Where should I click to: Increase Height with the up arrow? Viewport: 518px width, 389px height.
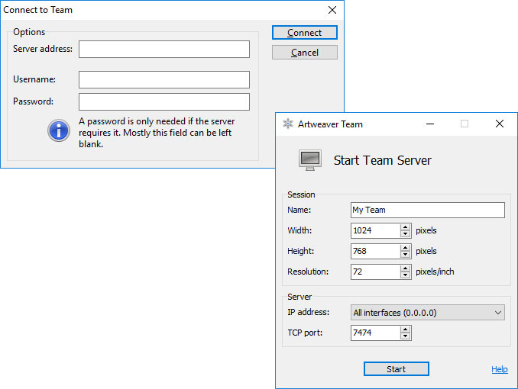(x=406, y=248)
